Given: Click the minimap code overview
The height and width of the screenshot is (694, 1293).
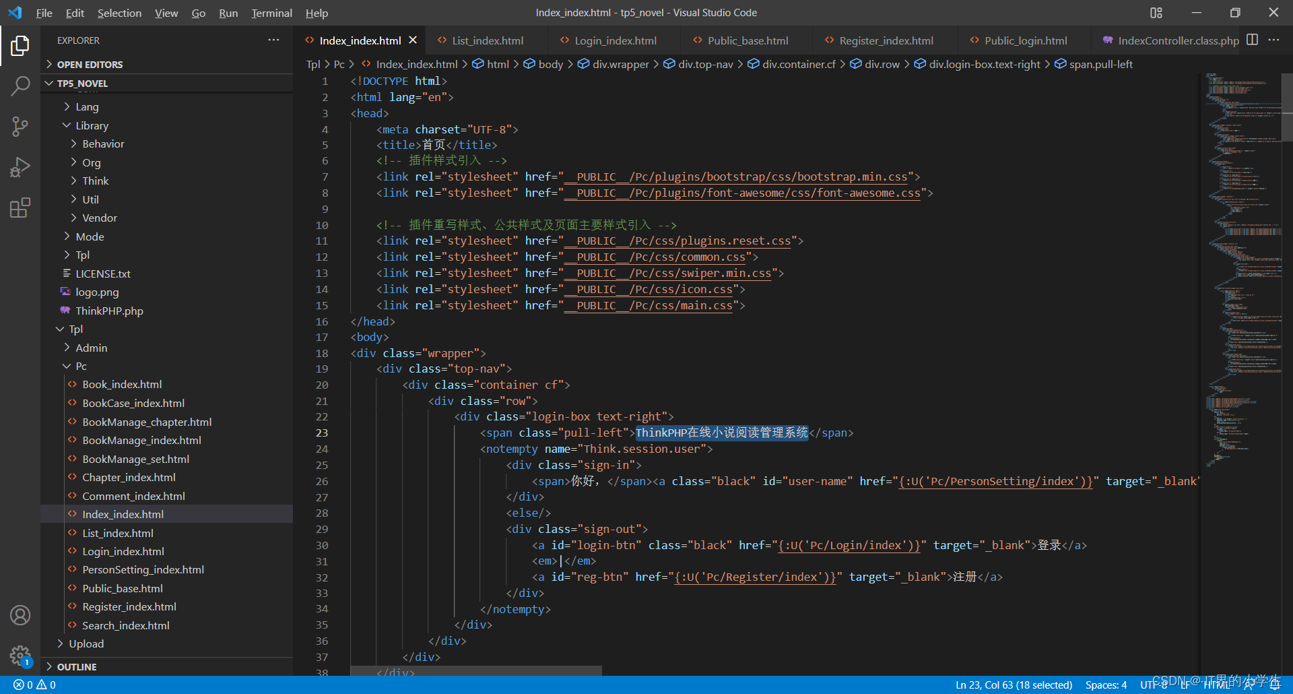Looking at the screenshot, I should pyautogui.click(x=1243, y=270).
